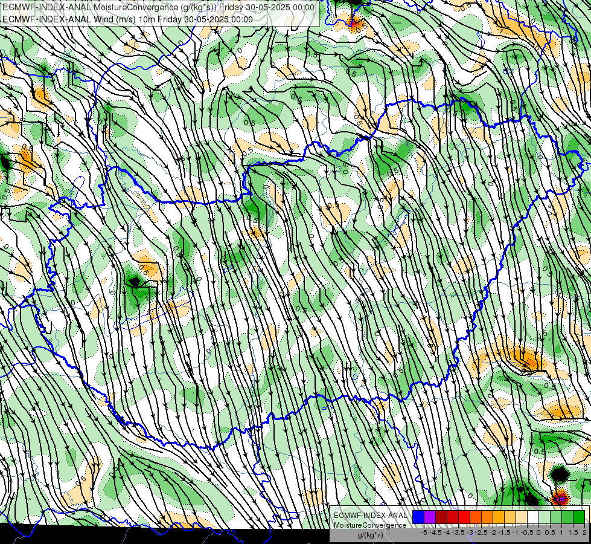Click the '-1.5' legend scale tick label
Viewport: 591px width, 544px height.
coord(504,533)
